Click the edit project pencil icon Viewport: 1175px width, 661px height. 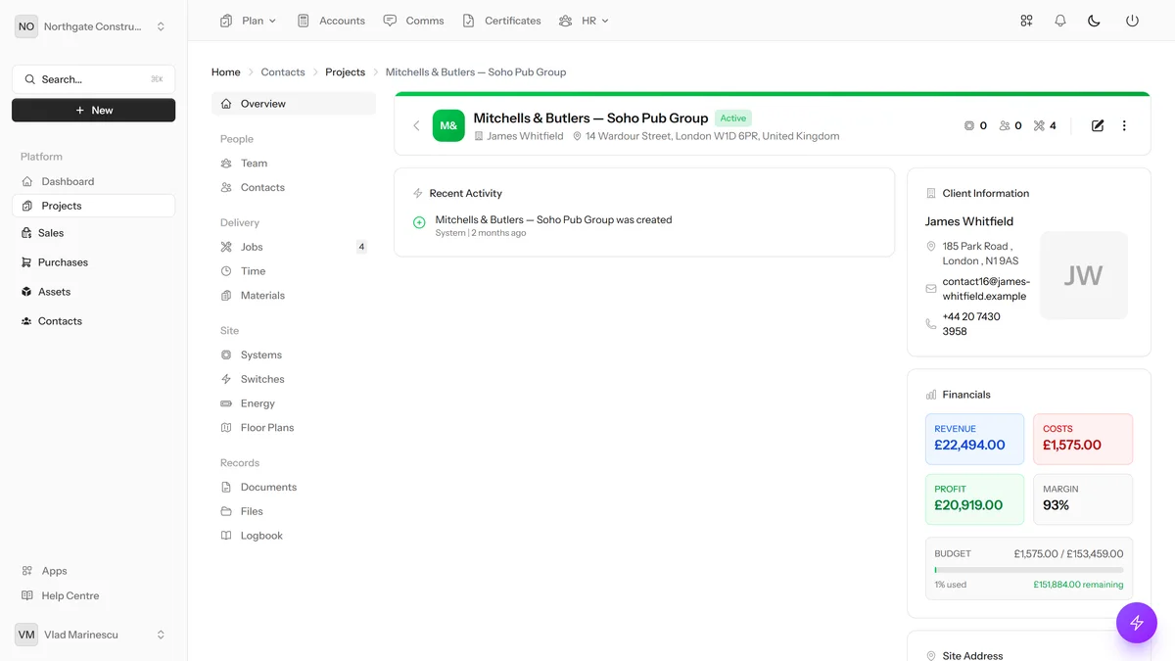pos(1098,125)
